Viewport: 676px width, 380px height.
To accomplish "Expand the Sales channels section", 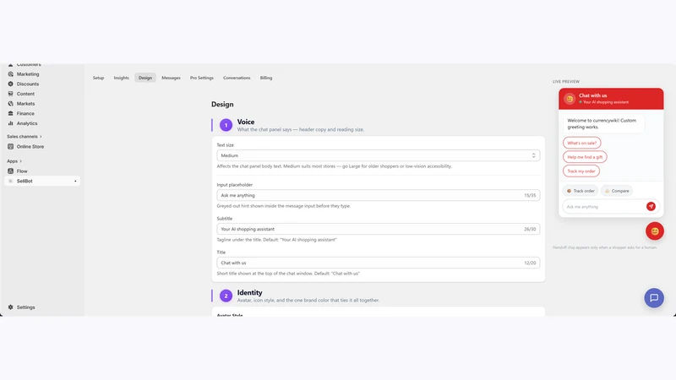I will 25,137.
